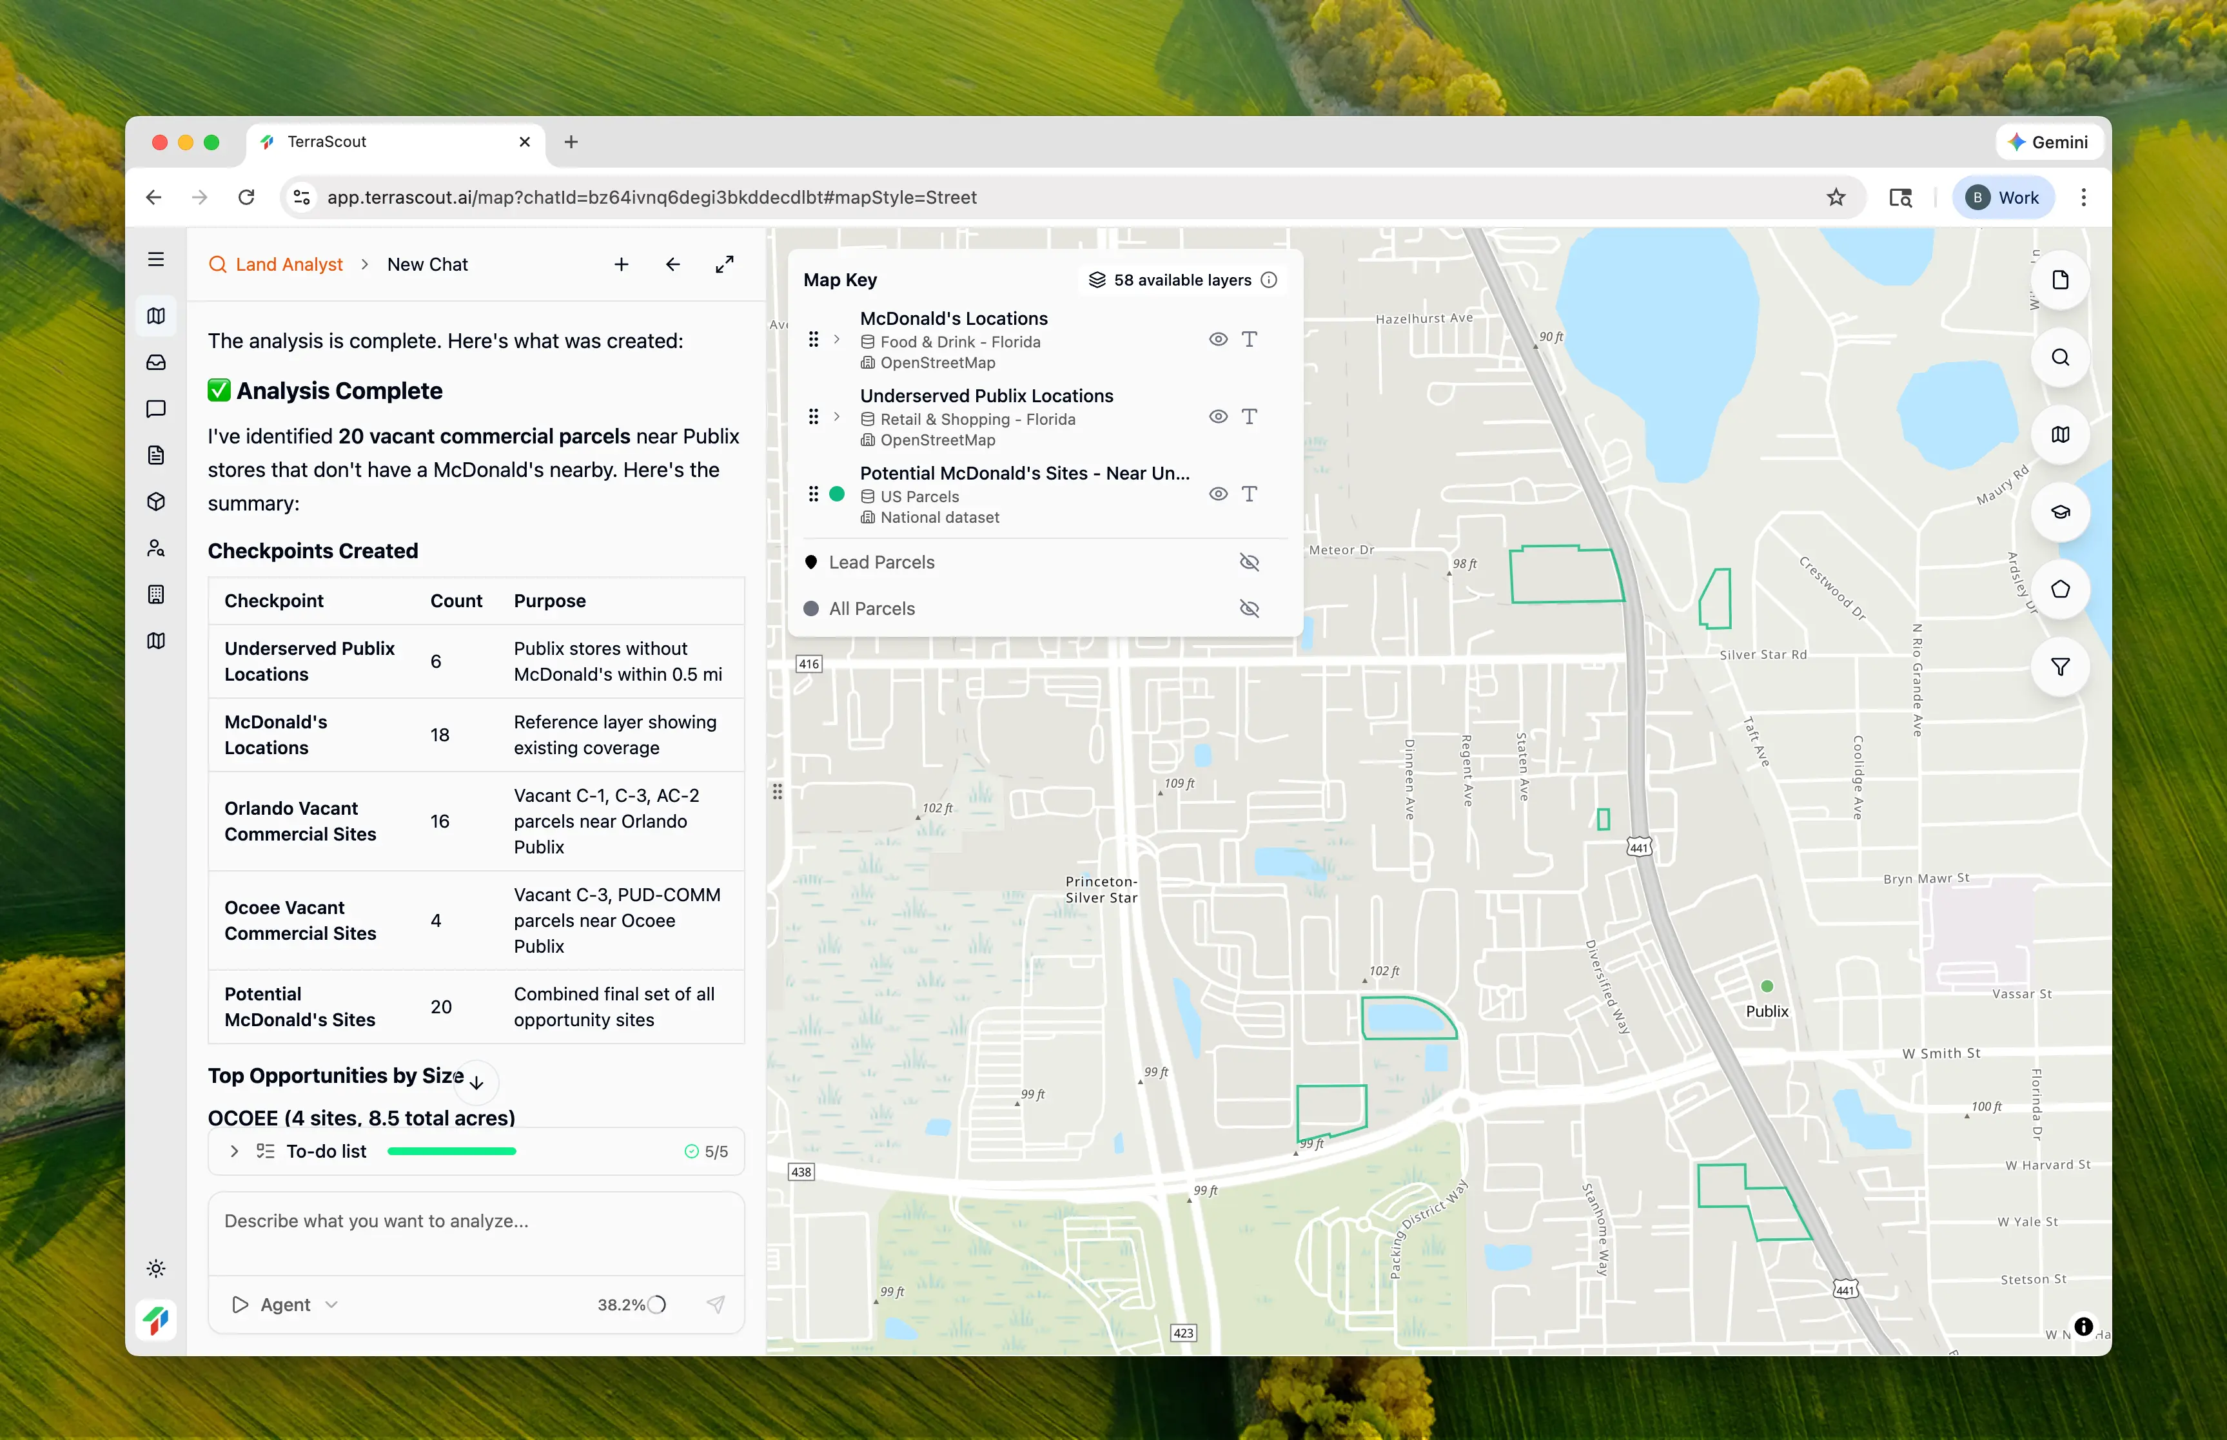The height and width of the screenshot is (1440, 2227).
Task: Open the filter funnel tool
Action: (x=2059, y=666)
